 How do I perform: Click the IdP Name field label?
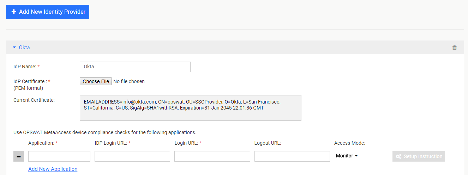(x=25, y=67)
